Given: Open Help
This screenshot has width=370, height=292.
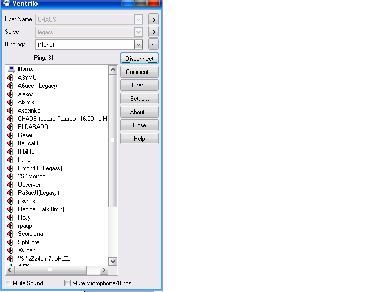Looking at the screenshot, I should coord(139,139).
